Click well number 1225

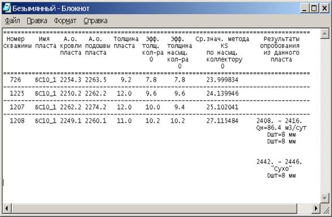[17, 93]
